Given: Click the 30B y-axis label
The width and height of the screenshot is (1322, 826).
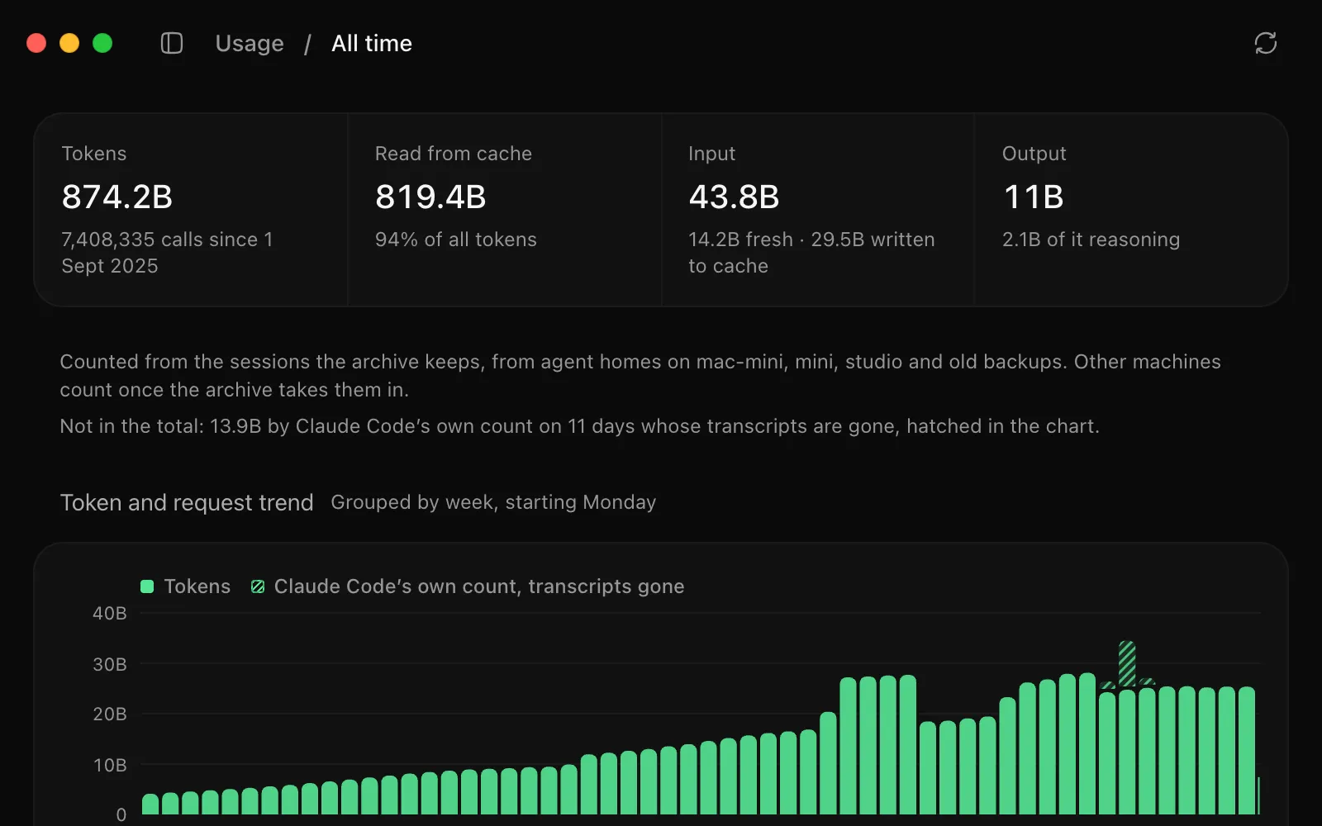Looking at the screenshot, I should point(110,664).
